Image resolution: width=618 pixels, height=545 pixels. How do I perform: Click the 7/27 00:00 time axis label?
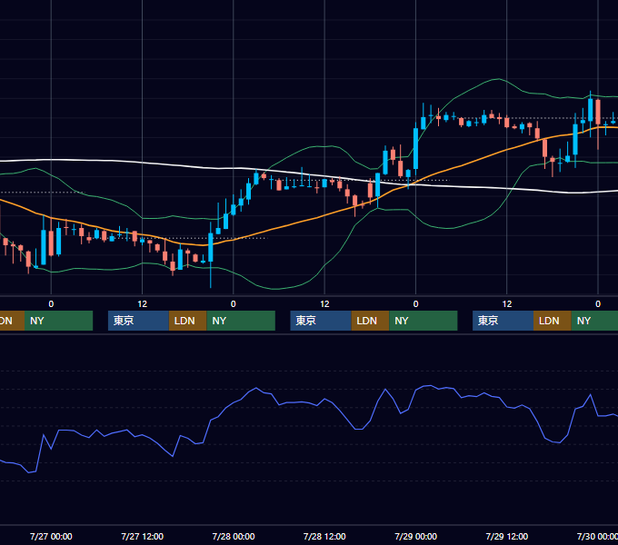(51, 536)
